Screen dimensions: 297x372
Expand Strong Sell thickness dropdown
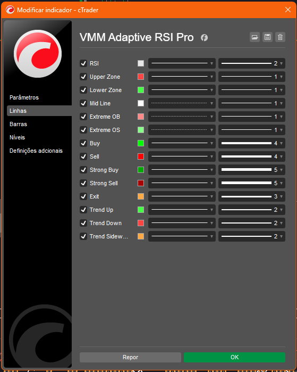coord(252,183)
